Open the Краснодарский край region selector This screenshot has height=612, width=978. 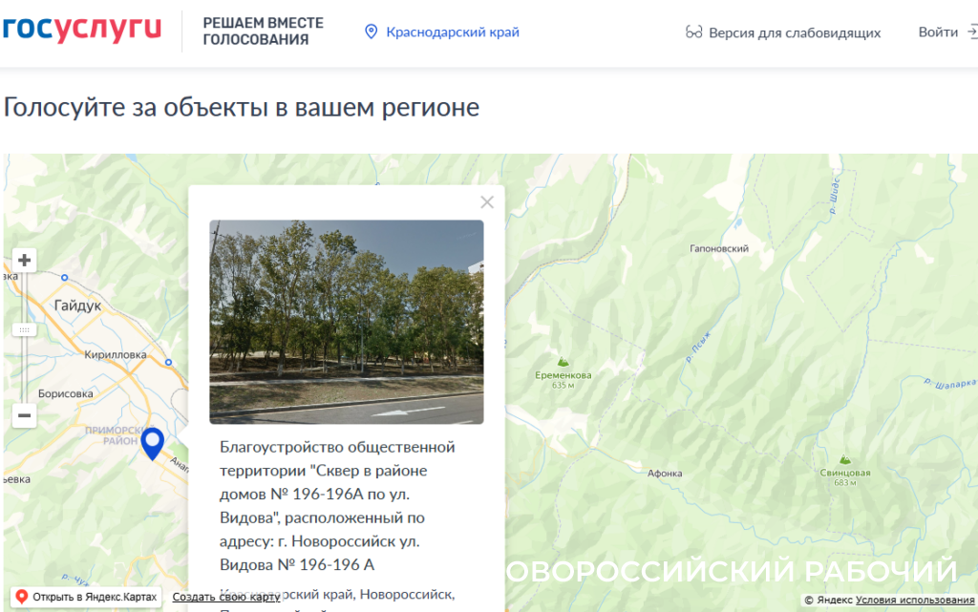[452, 32]
